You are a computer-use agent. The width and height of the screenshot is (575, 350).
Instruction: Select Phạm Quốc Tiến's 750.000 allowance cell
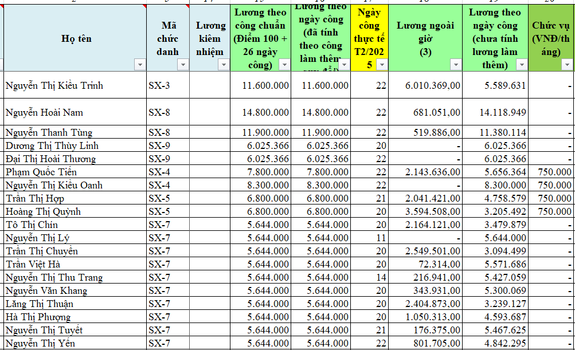coord(551,172)
